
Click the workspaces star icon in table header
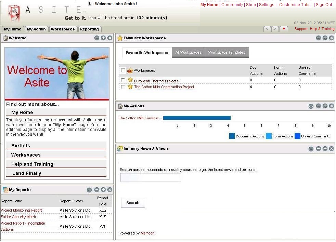(x=130, y=70)
